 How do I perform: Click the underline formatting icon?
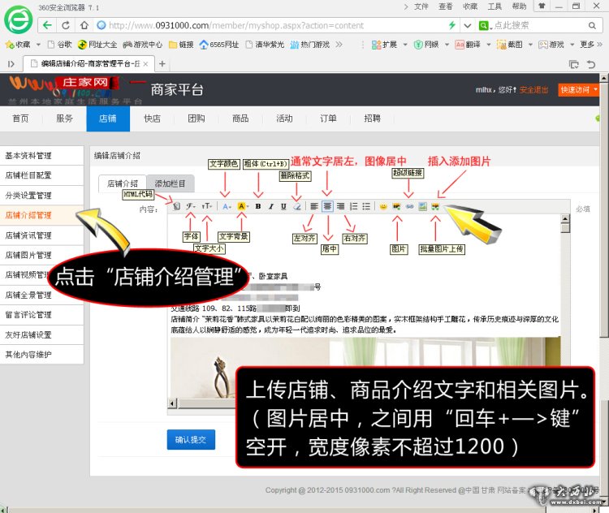pos(283,206)
